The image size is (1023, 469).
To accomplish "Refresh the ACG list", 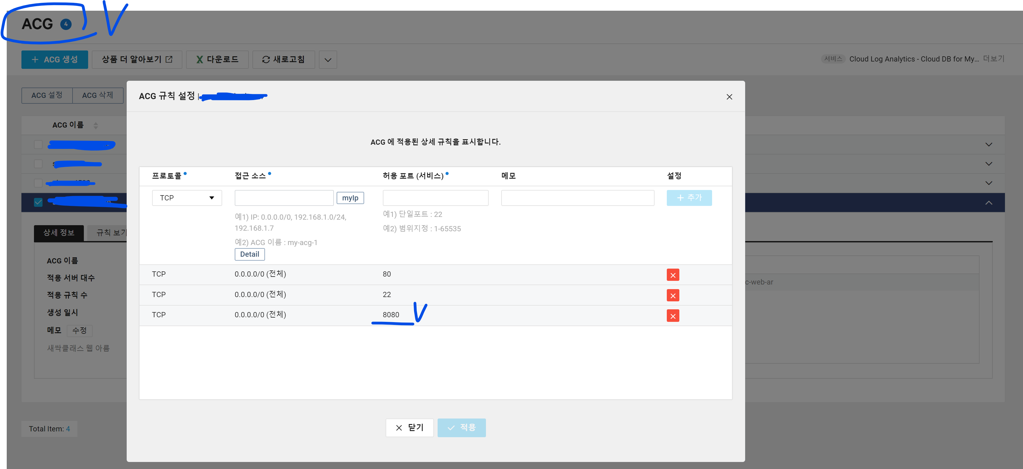I will point(284,60).
